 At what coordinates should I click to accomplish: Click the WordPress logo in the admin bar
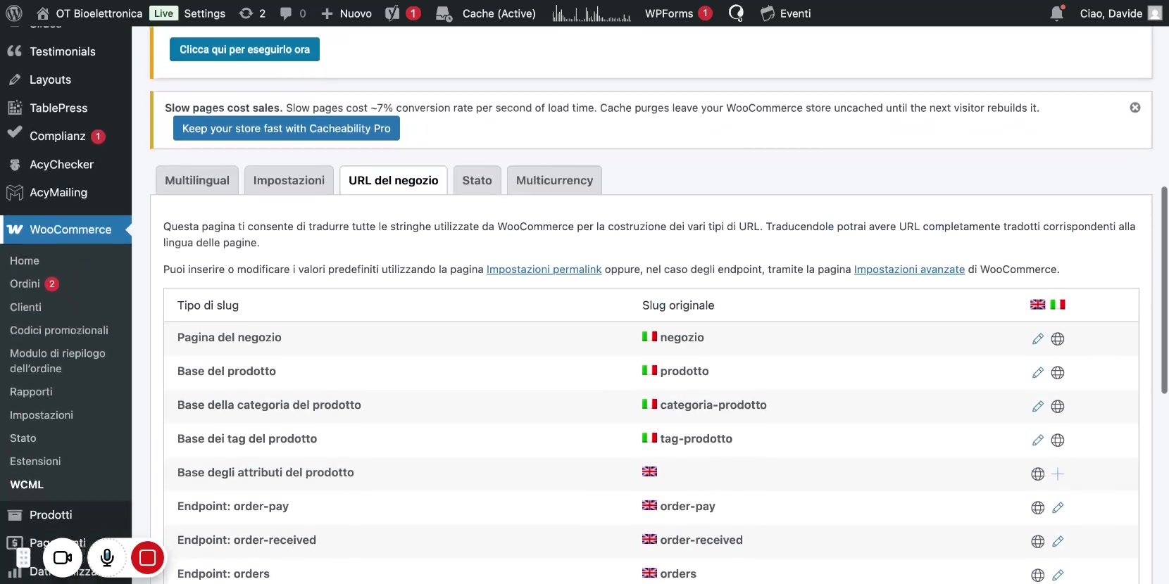(x=14, y=13)
